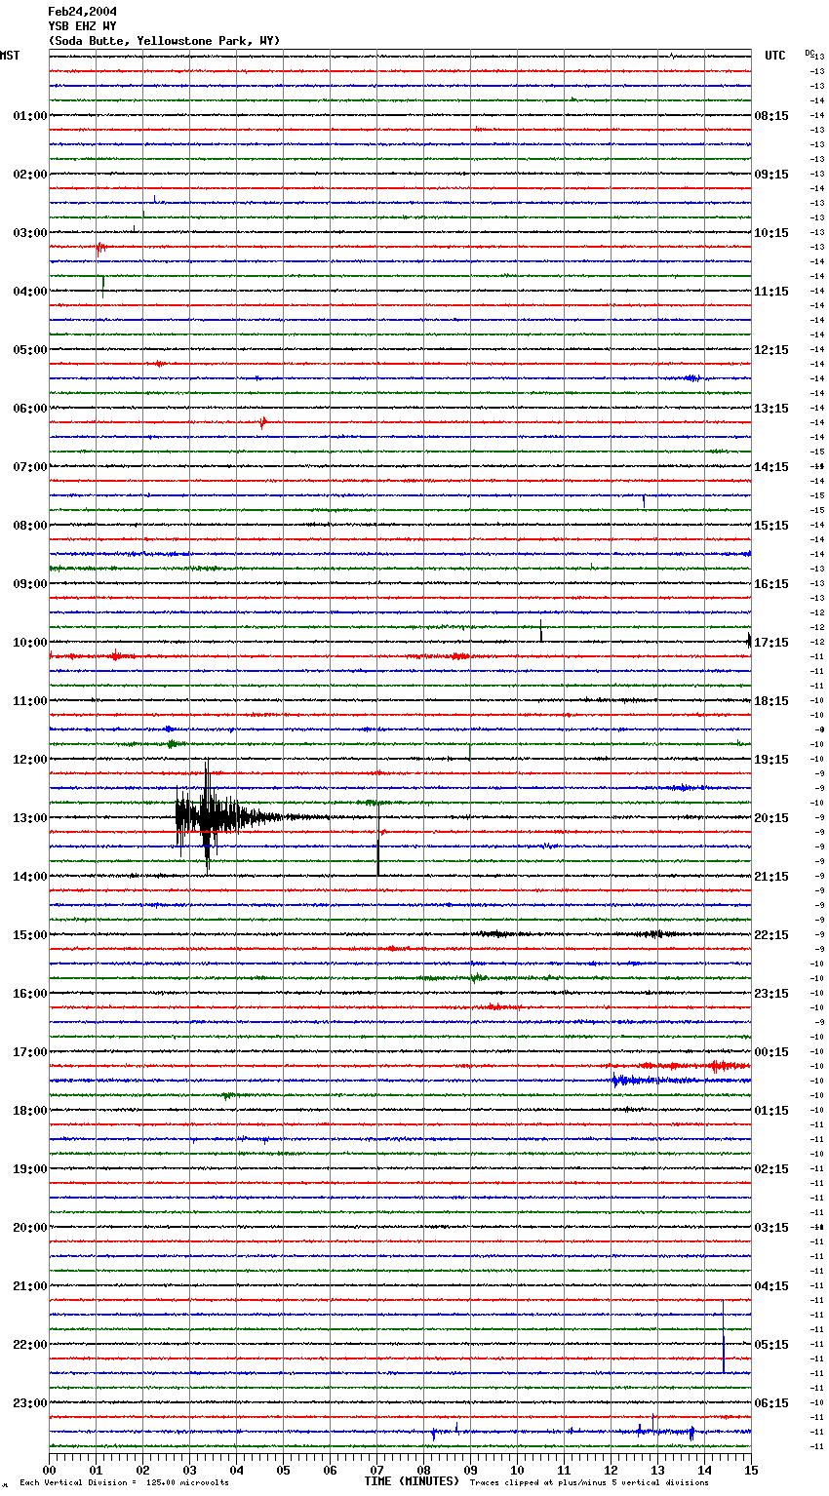This screenshot has height=1496, width=829.
Task: Click the "Traces clipped at plus/minus 5 vertical divisions" note
Action: pyautogui.click(x=589, y=1483)
